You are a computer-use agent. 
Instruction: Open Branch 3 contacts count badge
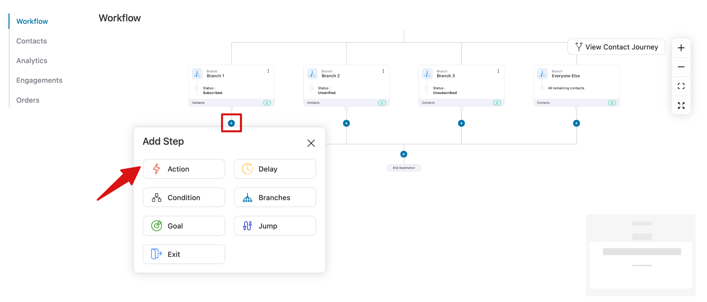497,103
